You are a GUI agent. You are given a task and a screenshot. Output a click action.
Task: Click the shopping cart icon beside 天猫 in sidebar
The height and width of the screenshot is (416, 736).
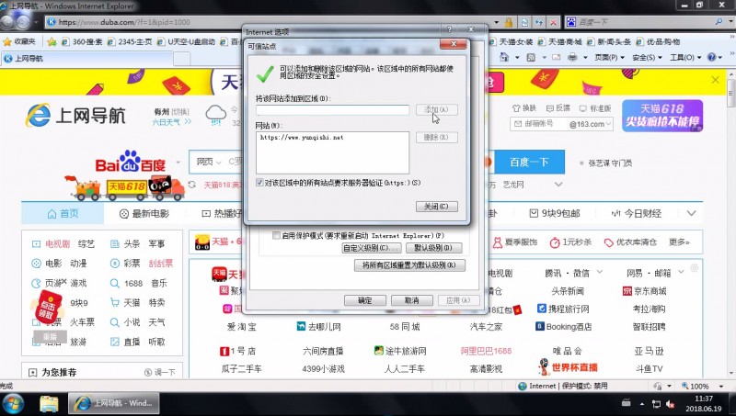pyautogui.click(x=114, y=303)
